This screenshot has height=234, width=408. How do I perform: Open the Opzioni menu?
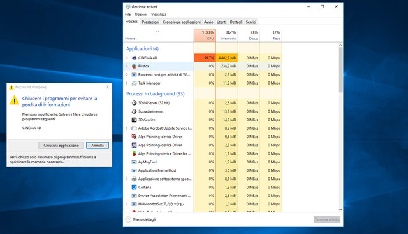click(141, 14)
